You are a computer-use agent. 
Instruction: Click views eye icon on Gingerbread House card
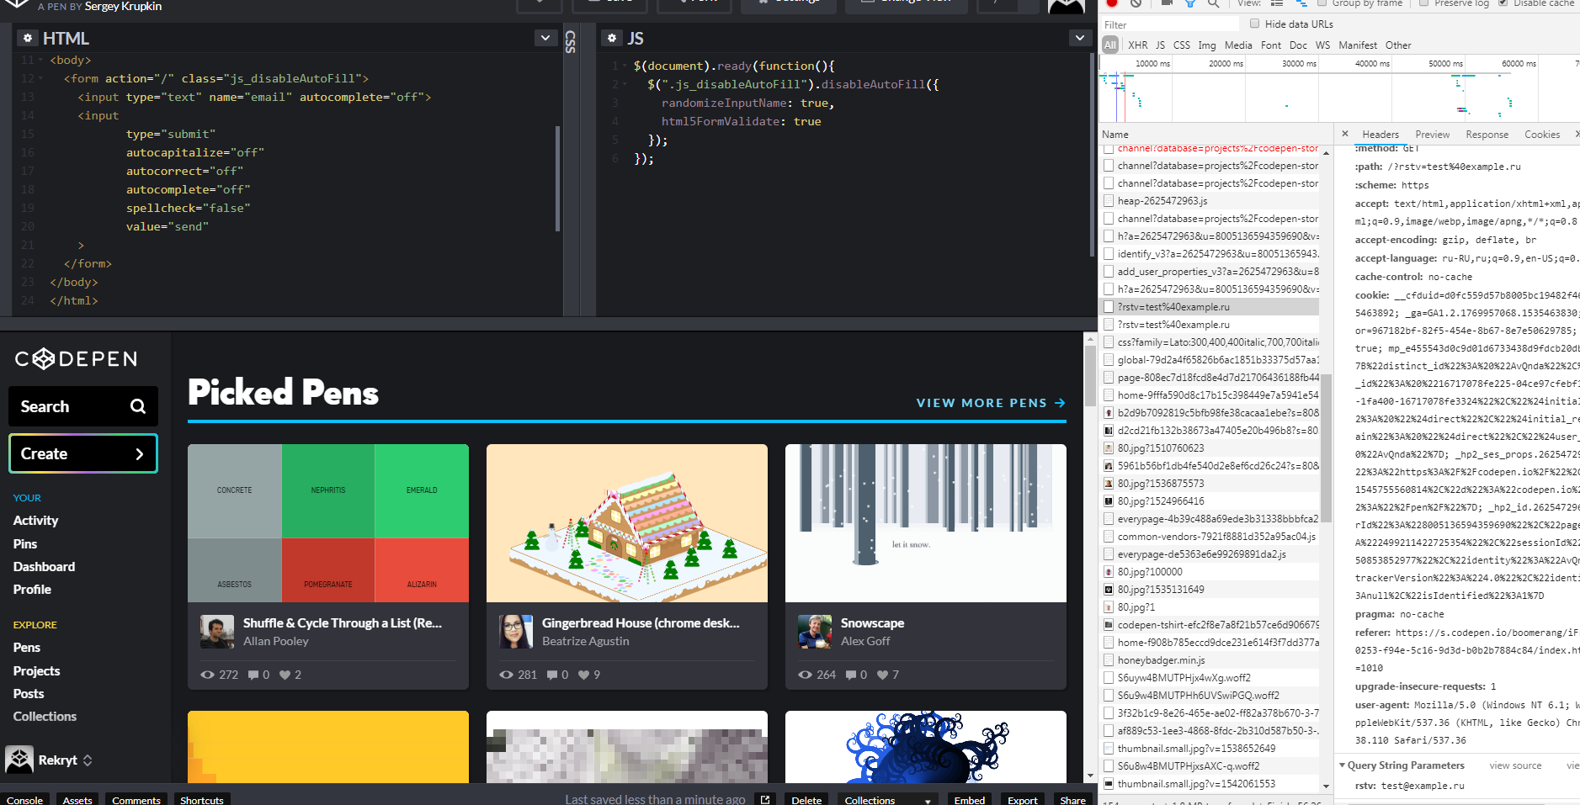pos(506,675)
